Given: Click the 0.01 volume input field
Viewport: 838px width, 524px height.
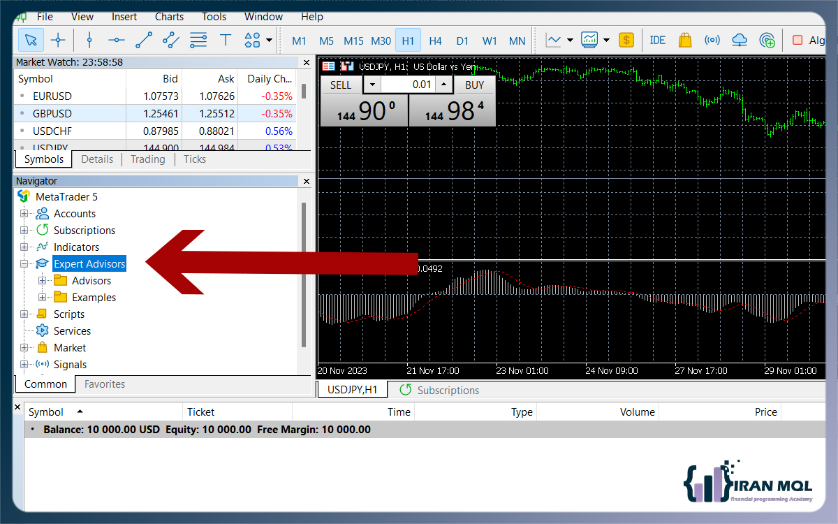Looking at the screenshot, I should tap(409, 85).
